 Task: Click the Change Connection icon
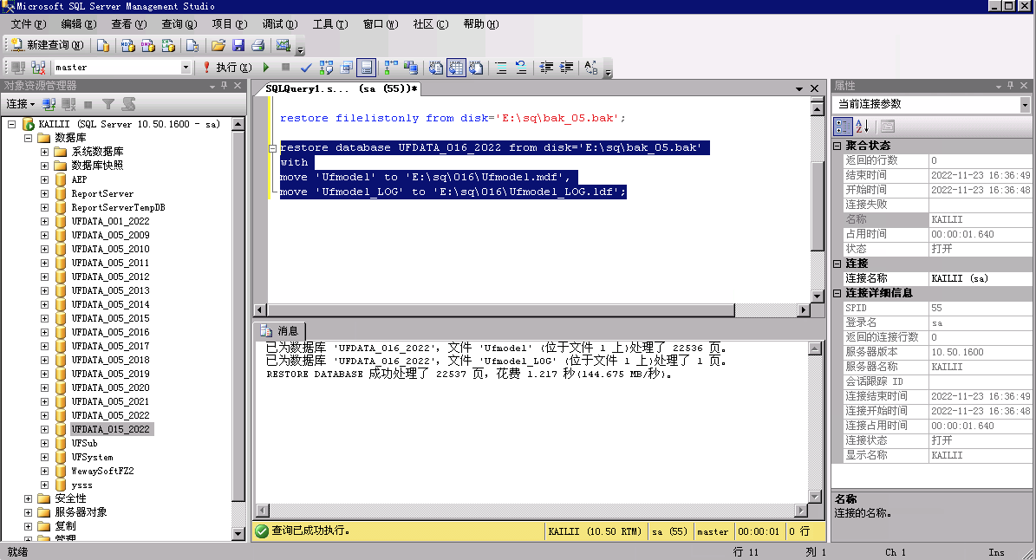(38, 68)
